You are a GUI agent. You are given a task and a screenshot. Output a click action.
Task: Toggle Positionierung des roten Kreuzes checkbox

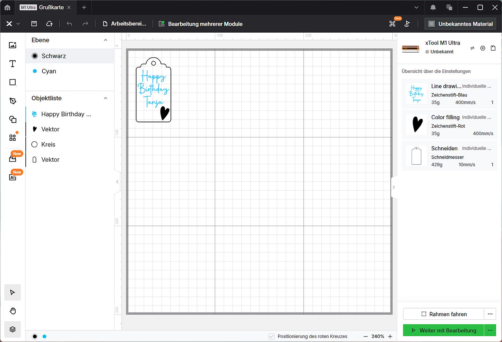point(272,336)
